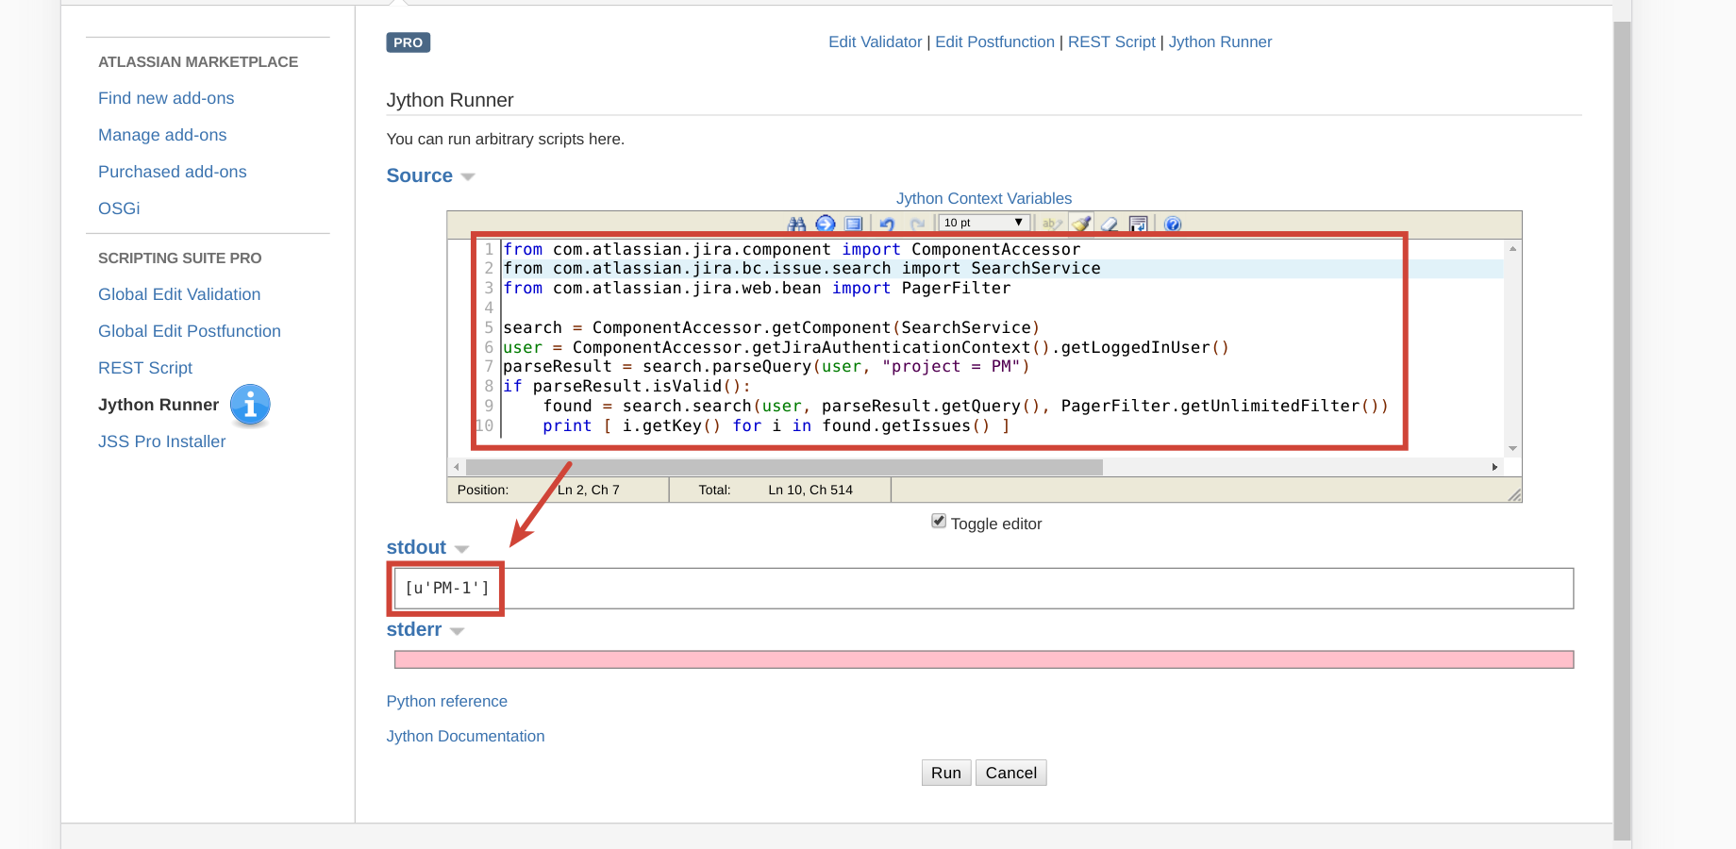1736x849 pixels.
Task: Click code line 10 print statement
Action: tap(776, 425)
